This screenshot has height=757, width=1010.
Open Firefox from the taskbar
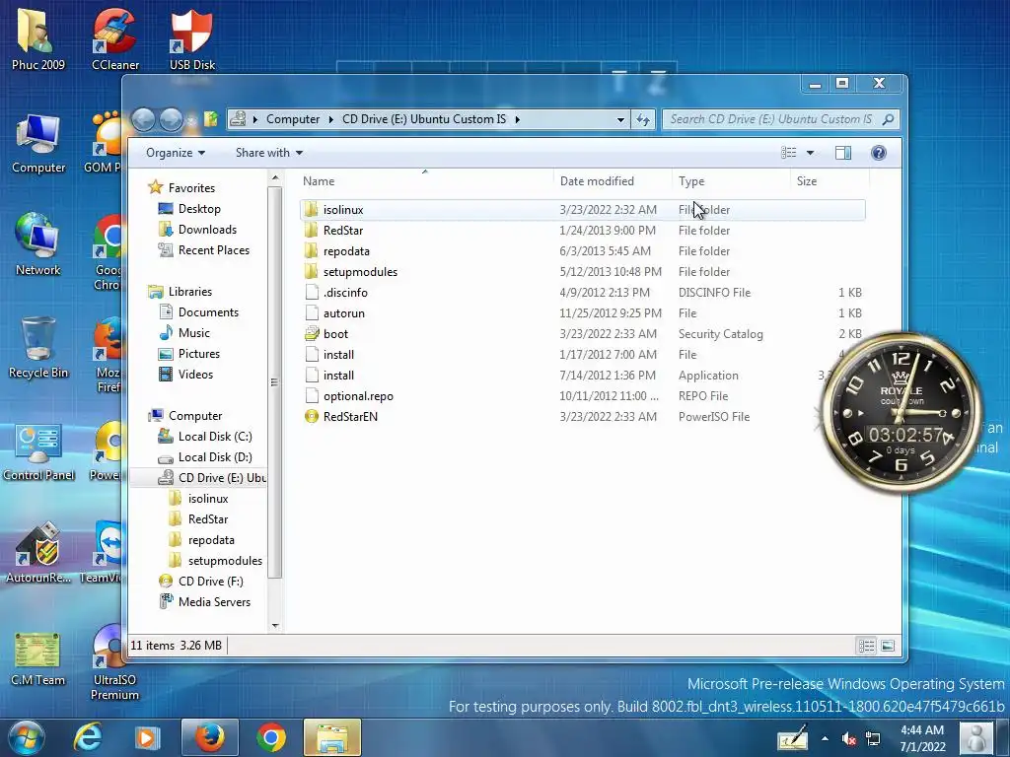pyautogui.click(x=210, y=737)
